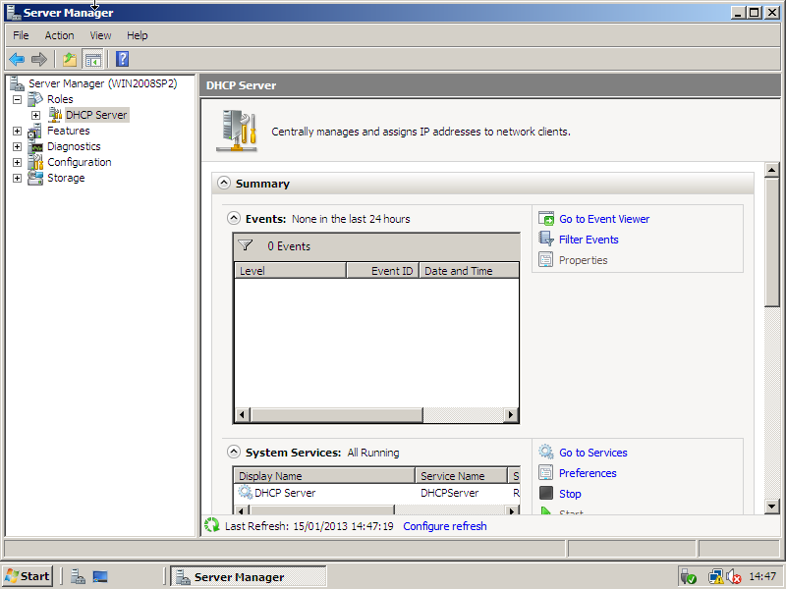The image size is (786, 589).
Task: Click Go to Event Viewer link
Action: pyautogui.click(x=603, y=219)
